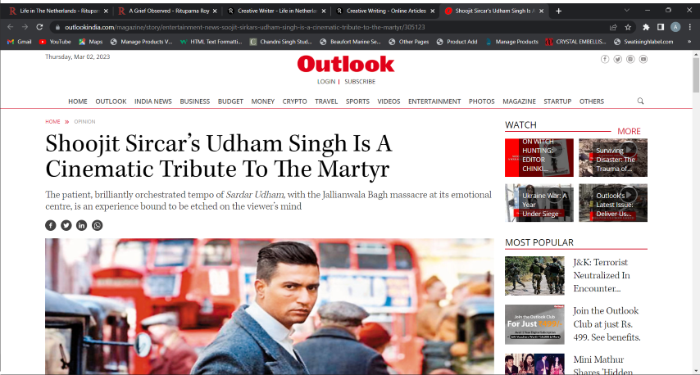Open the HTML Text Formatti... bookmark

211,42
